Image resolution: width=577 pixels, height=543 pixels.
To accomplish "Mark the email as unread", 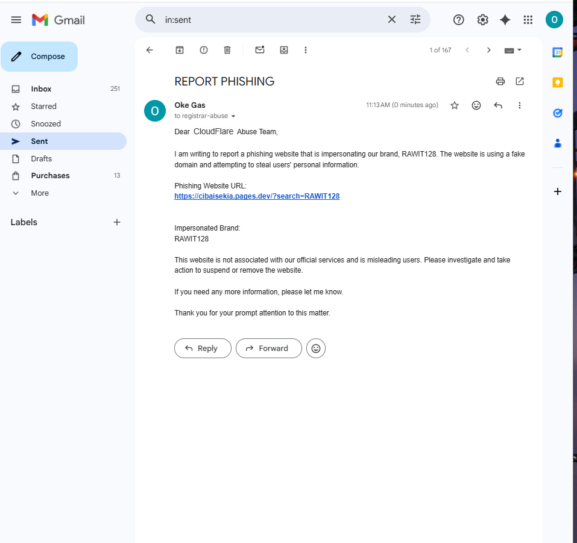I will tap(260, 50).
